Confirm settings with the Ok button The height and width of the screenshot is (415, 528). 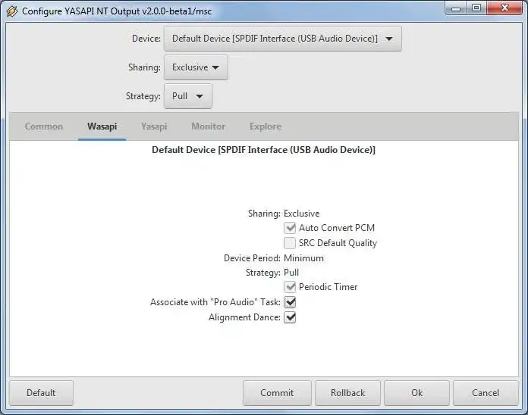417,393
